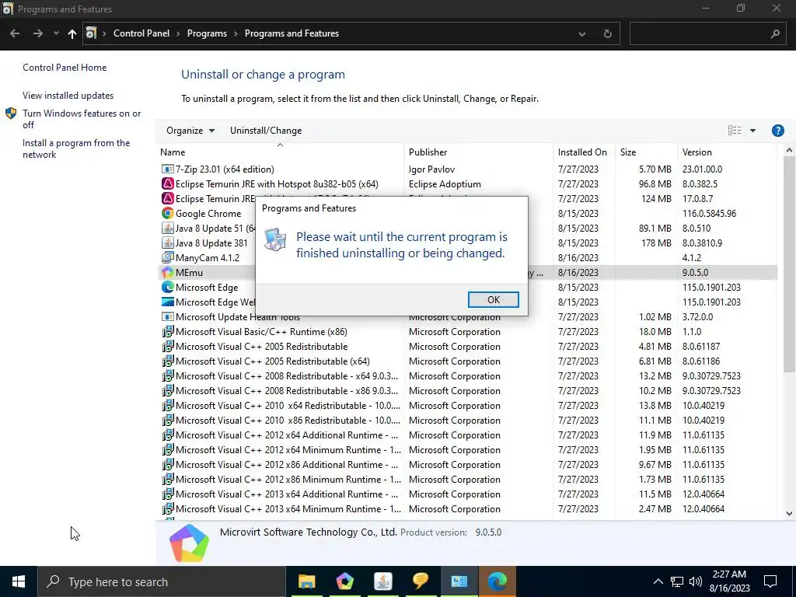This screenshot has width=796, height=597.
Task: Click the volume speaker tray icon
Action: click(696, 581)
